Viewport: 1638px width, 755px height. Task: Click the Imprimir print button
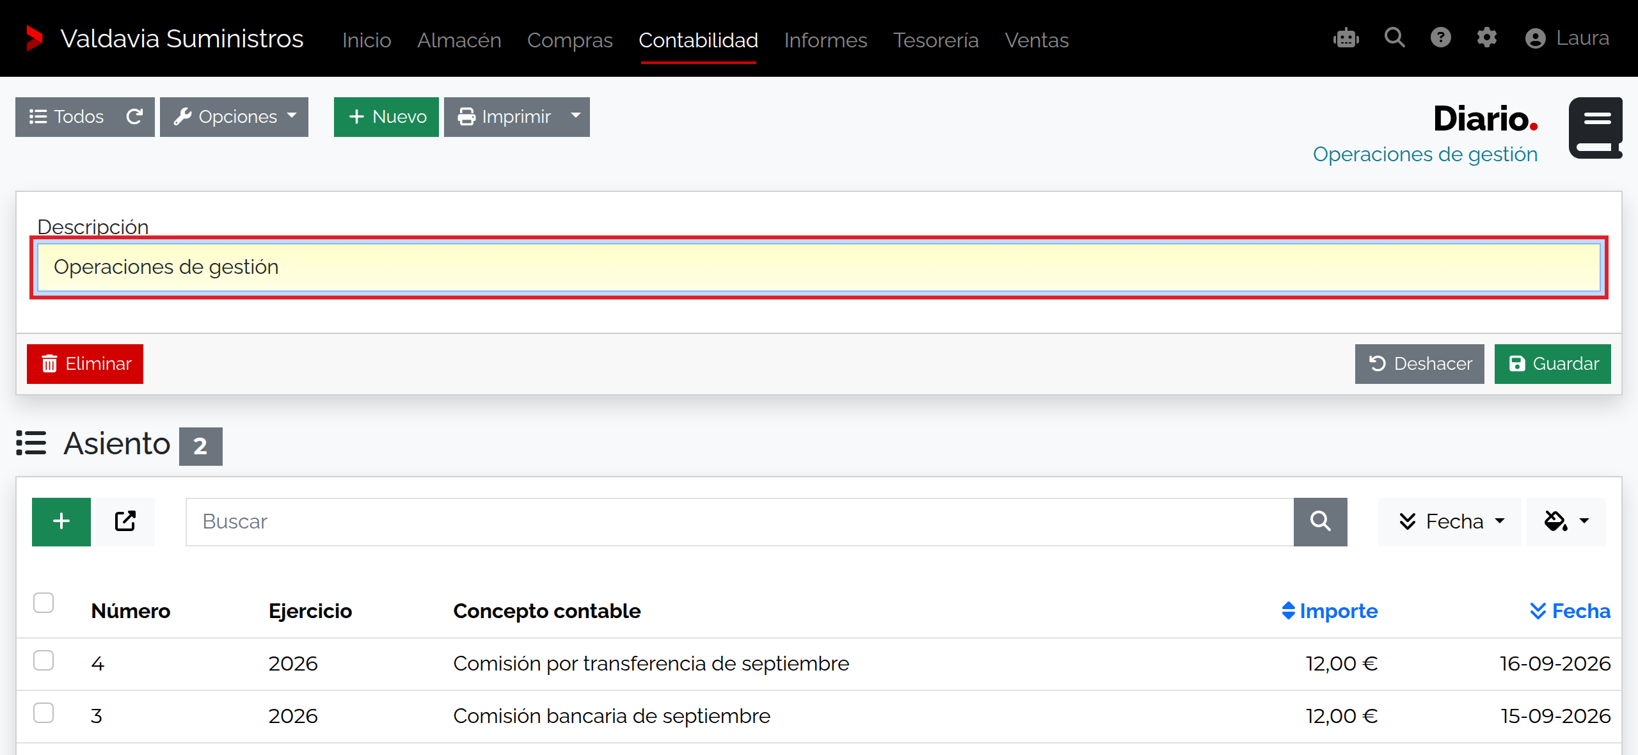coord(503,116)
